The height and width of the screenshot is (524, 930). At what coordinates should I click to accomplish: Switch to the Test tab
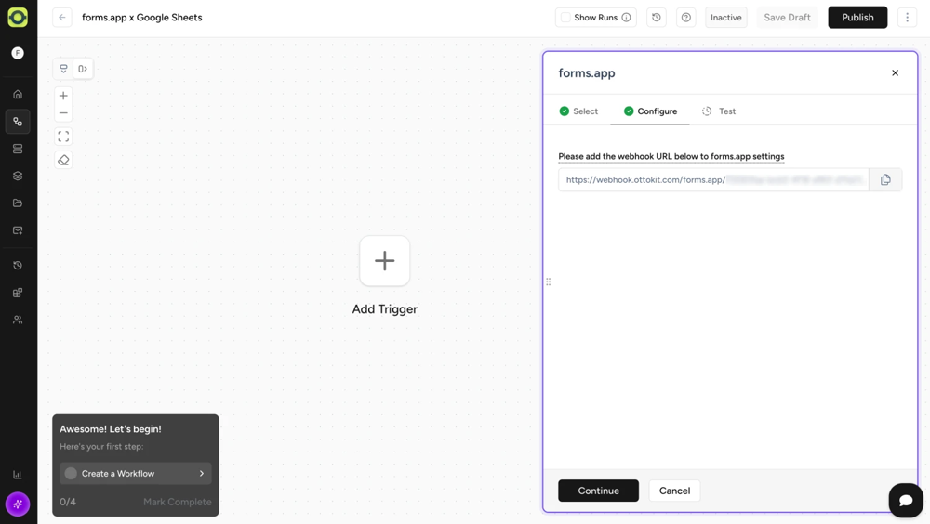tap(719, 111)
